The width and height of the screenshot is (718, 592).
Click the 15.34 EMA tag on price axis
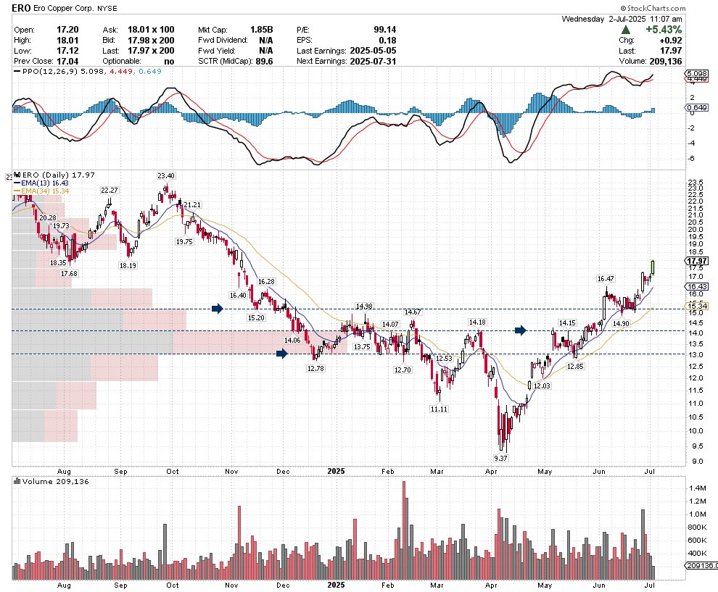tap(697, 306)
